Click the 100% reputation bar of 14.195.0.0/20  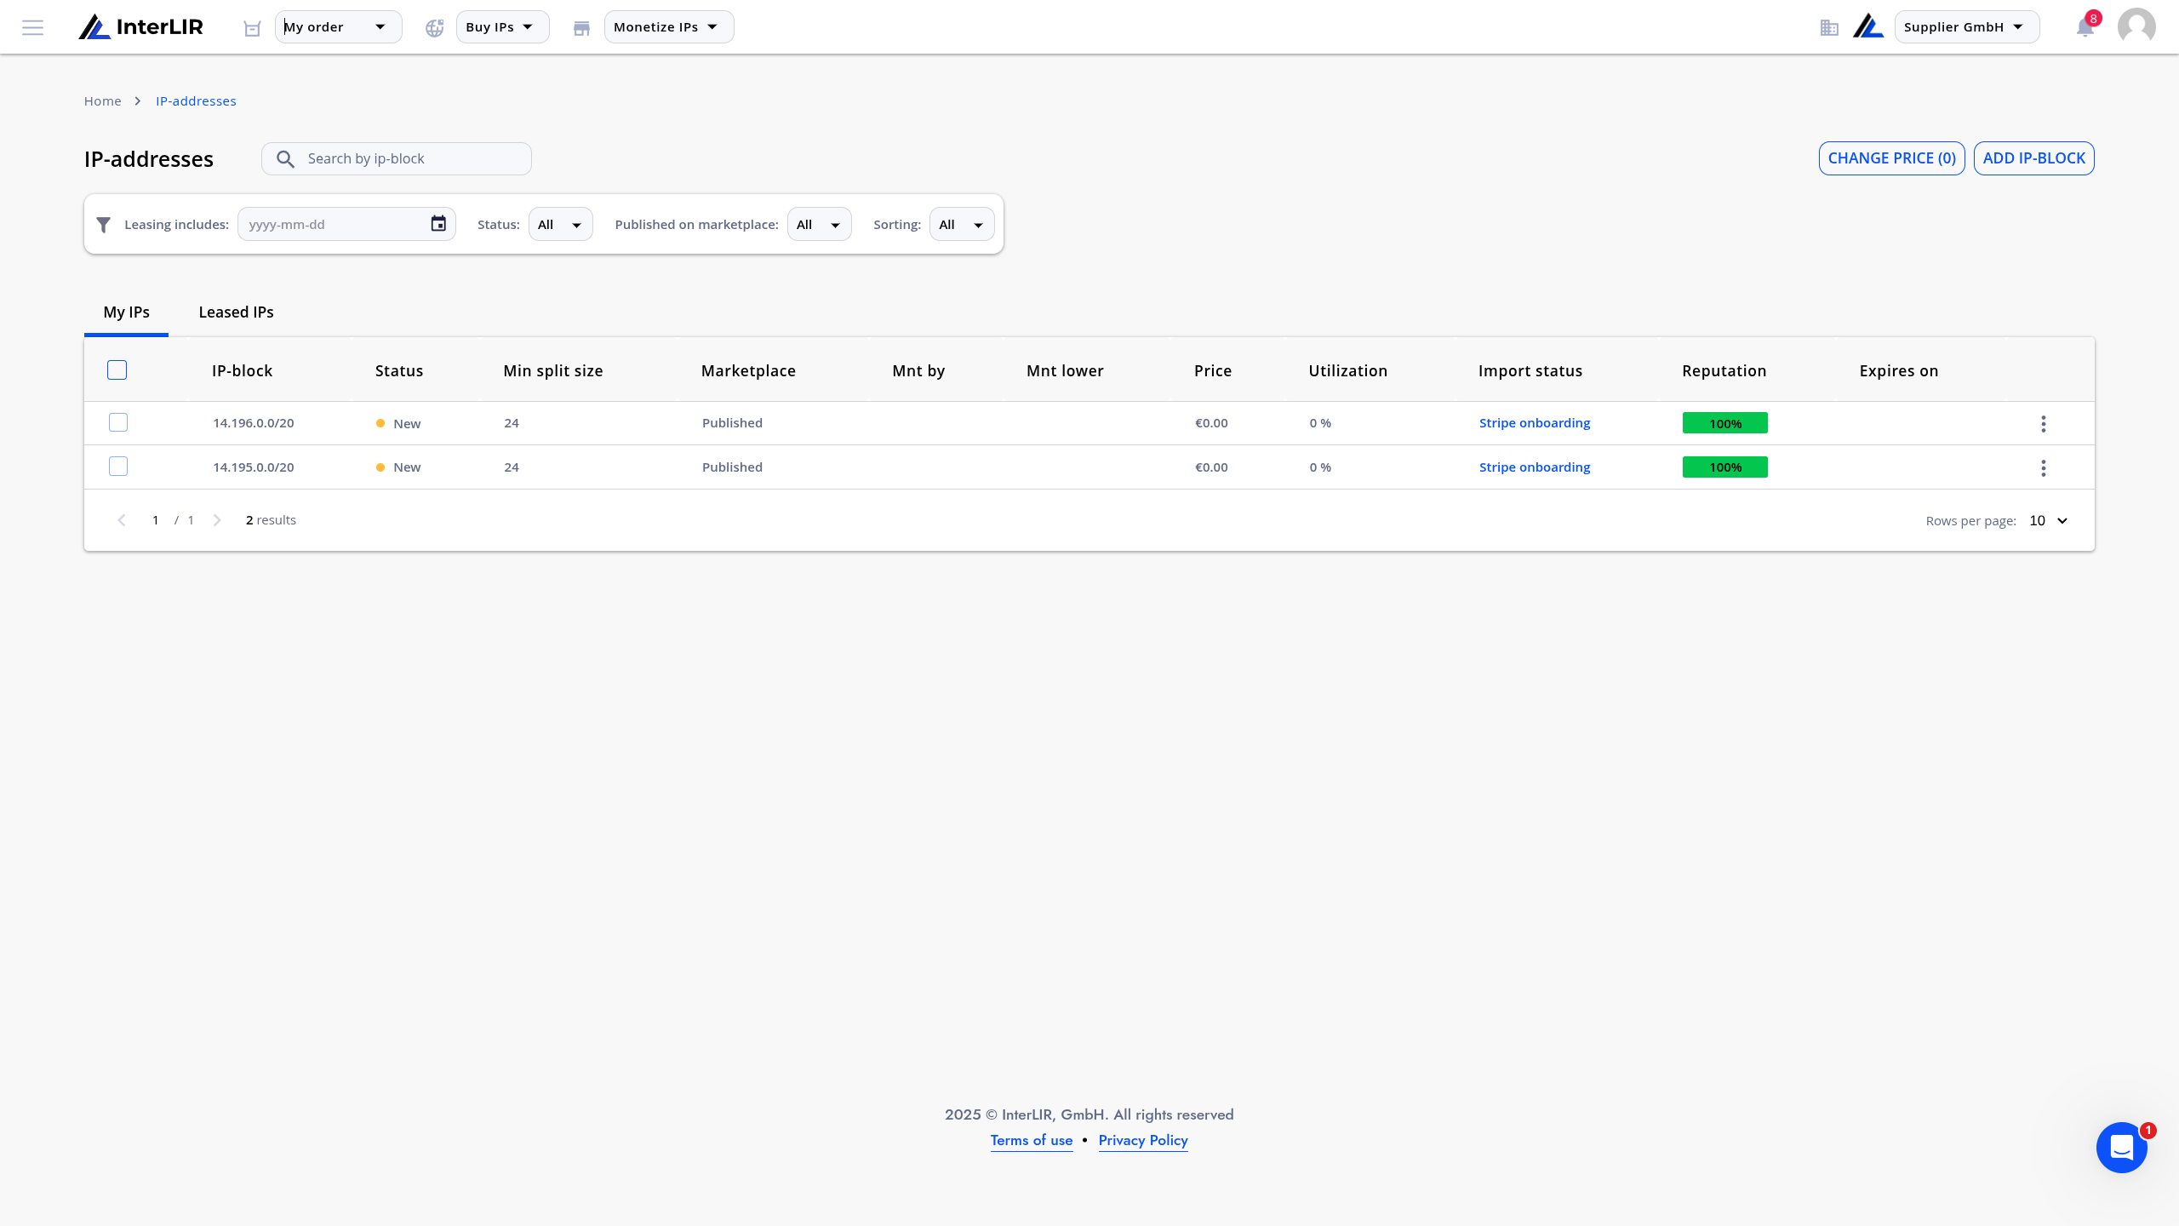pos(1724,467)
